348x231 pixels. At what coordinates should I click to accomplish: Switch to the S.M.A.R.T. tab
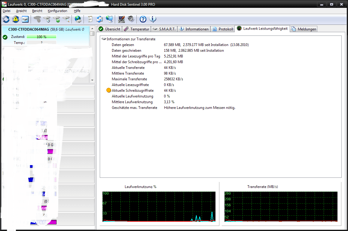pos(164,29)
